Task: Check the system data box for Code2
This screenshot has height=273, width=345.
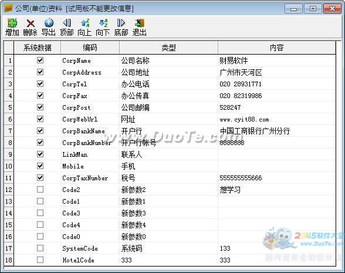Action: (x=40, y=189)
